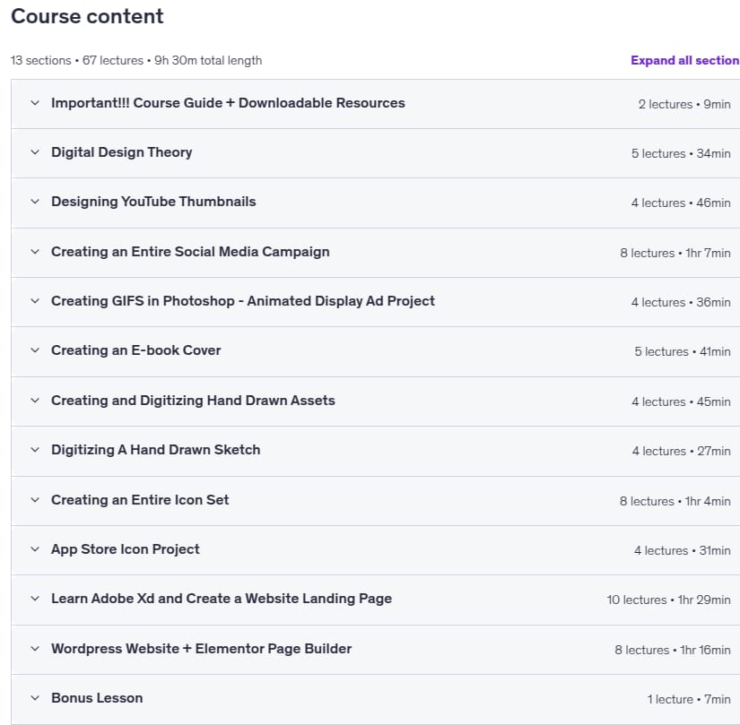Open the 'Digital Design Theory' section title
The height and width of the screenshot is (725, 740).
coord(122,152)
